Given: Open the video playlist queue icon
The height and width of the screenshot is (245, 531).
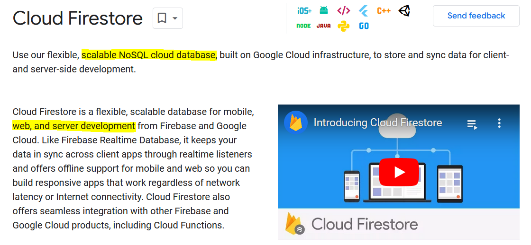Looking at the screenshot, I should coord(472,124).
